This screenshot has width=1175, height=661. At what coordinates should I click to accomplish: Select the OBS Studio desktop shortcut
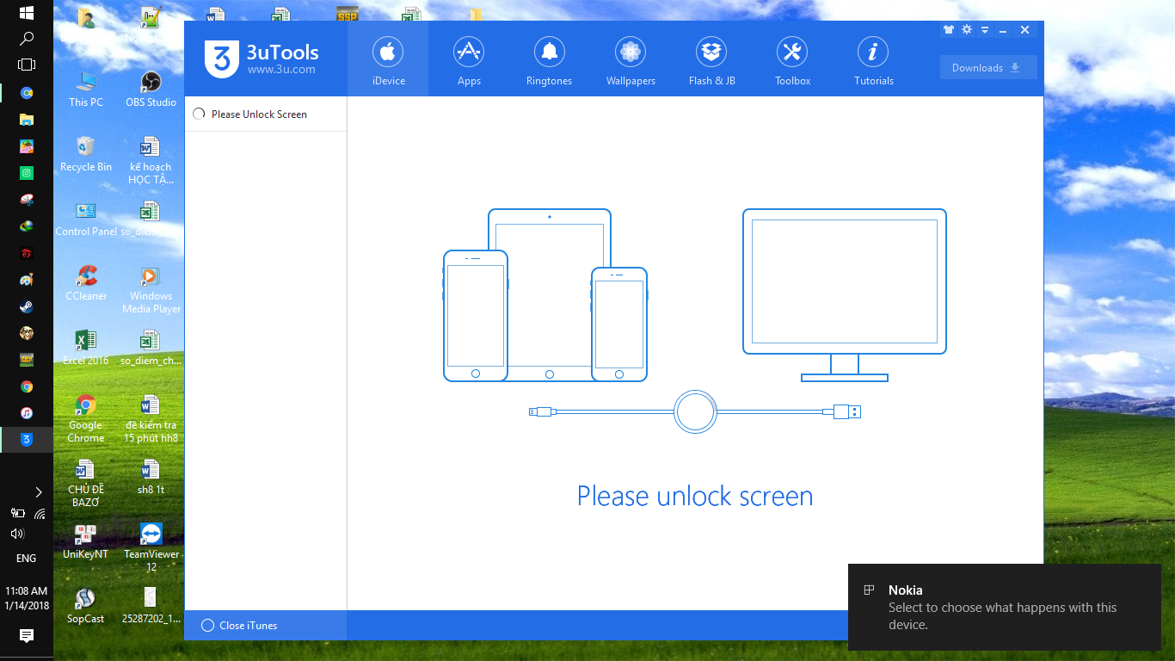(x=151, y=89)
